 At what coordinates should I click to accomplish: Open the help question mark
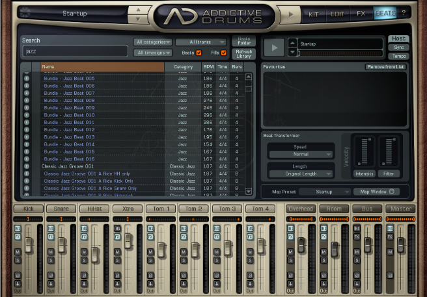pos(404,12)
